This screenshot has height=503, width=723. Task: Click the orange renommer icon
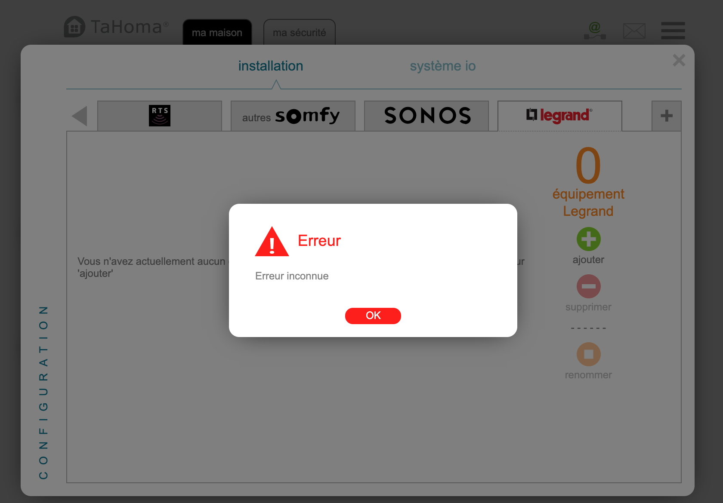coord(588,354)
